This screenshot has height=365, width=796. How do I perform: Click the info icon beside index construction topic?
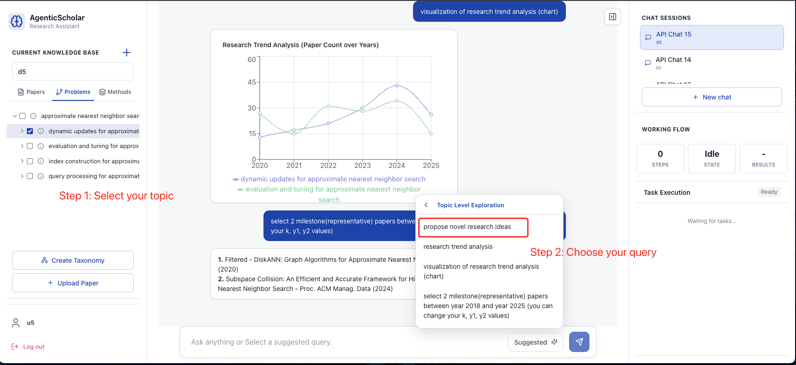[41, 161]
